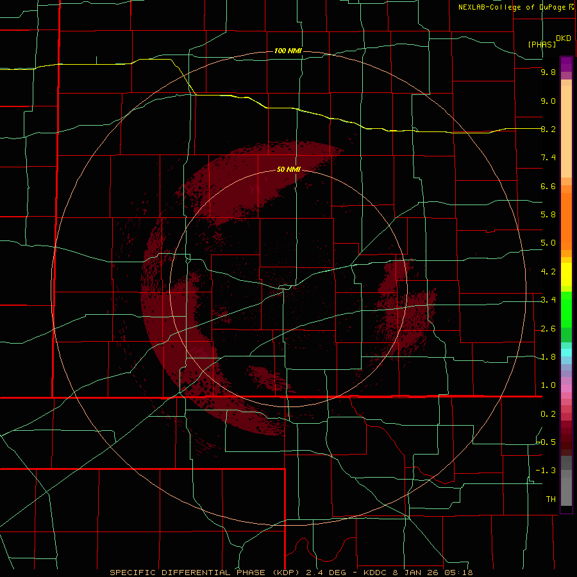
Task: Click the 05:18 timestamp in the caption
Action: coord(458,573)
